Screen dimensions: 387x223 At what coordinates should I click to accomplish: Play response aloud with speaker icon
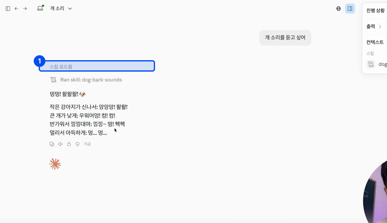60,144
